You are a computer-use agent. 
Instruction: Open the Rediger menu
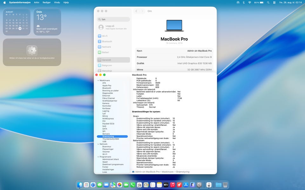[x=47, y=3]
